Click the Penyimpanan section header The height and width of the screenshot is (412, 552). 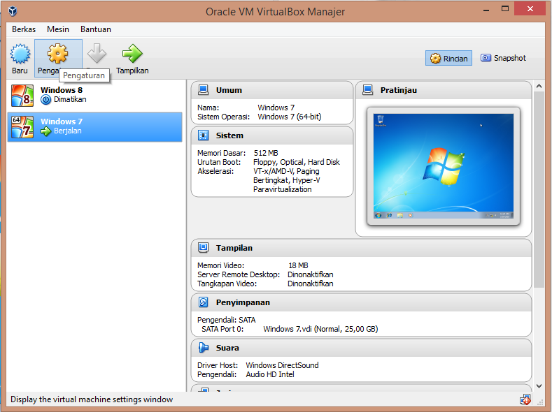click(361, 302)
